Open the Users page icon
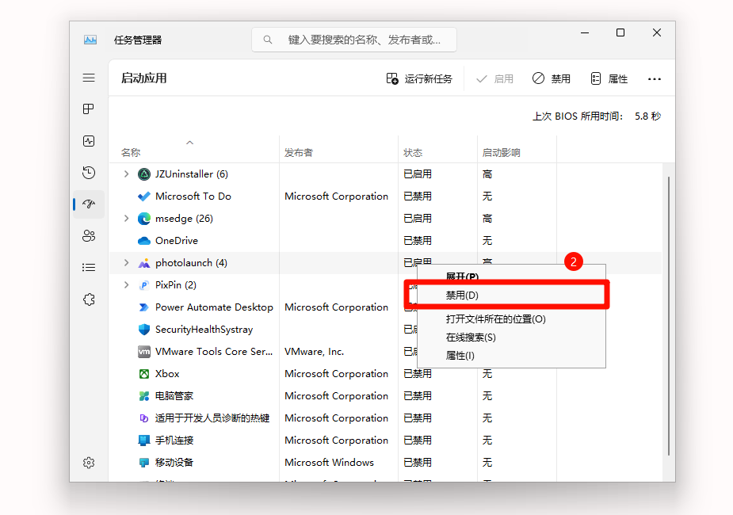 point(89,235)
